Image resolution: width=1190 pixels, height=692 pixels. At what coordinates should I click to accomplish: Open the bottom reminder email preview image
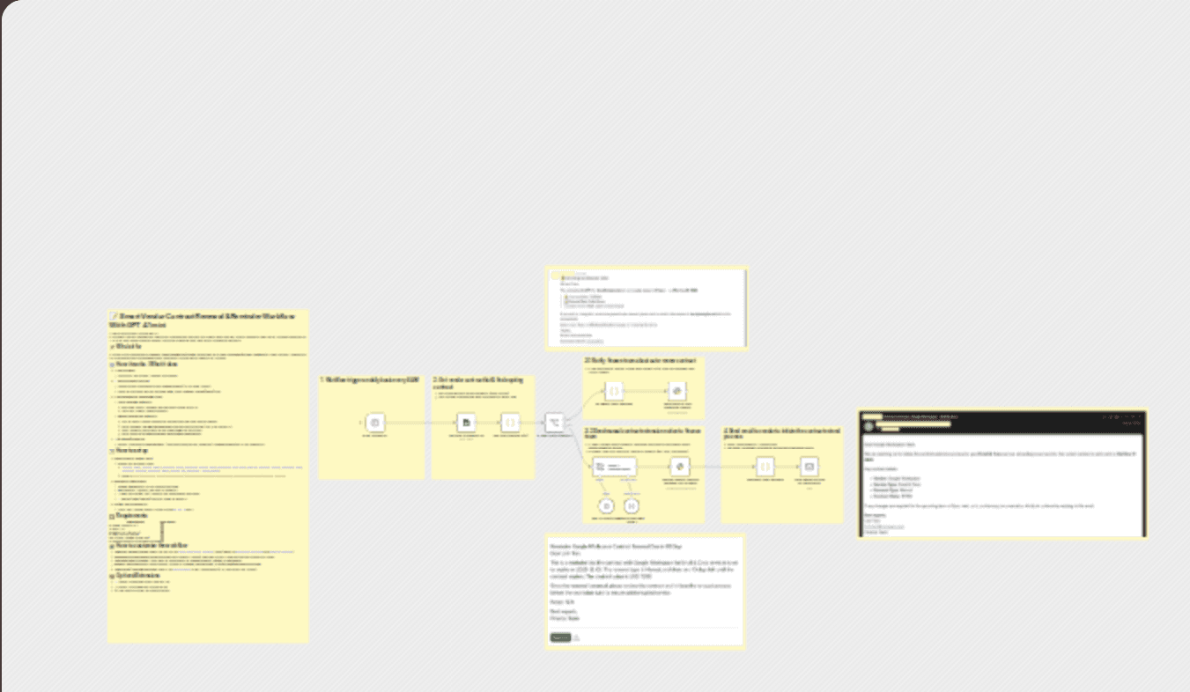[x=646, y=591]
